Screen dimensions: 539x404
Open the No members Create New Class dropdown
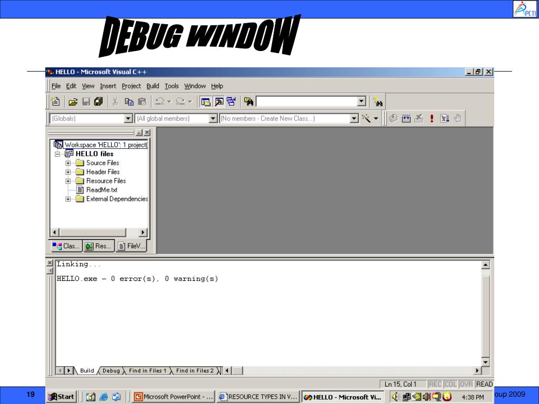[354, 118]
